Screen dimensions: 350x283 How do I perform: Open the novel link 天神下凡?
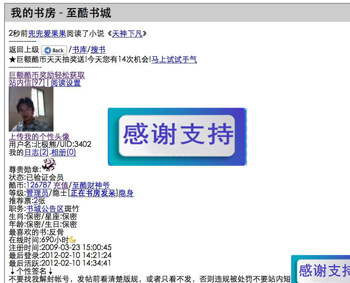tap(127, 34)
